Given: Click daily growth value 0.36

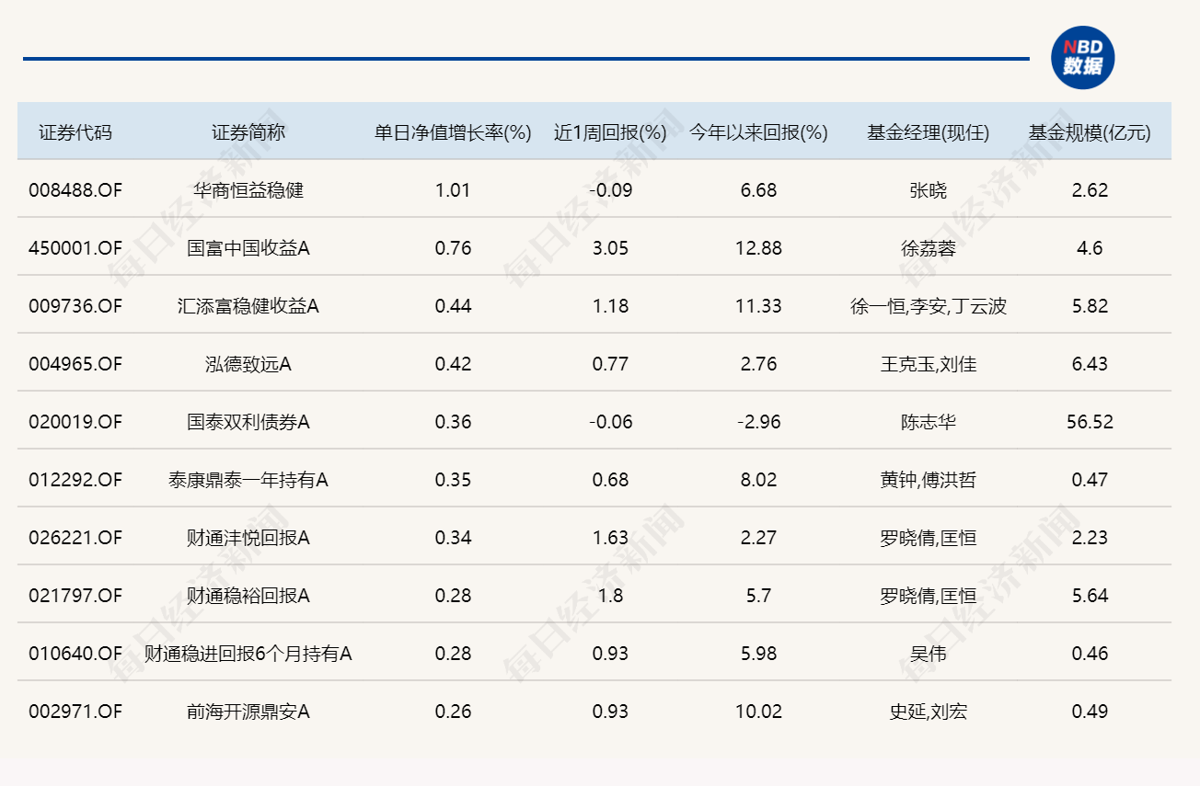Looking at the screenshot, I should [453, 422].
